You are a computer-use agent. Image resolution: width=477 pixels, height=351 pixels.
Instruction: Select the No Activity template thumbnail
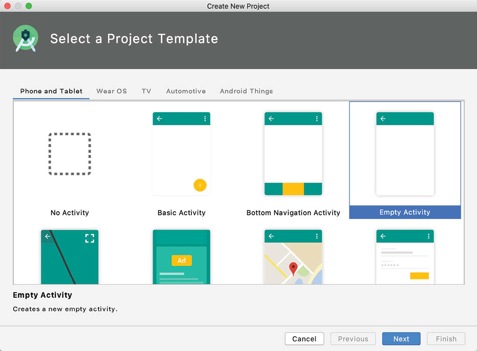(x=70, y=154)
